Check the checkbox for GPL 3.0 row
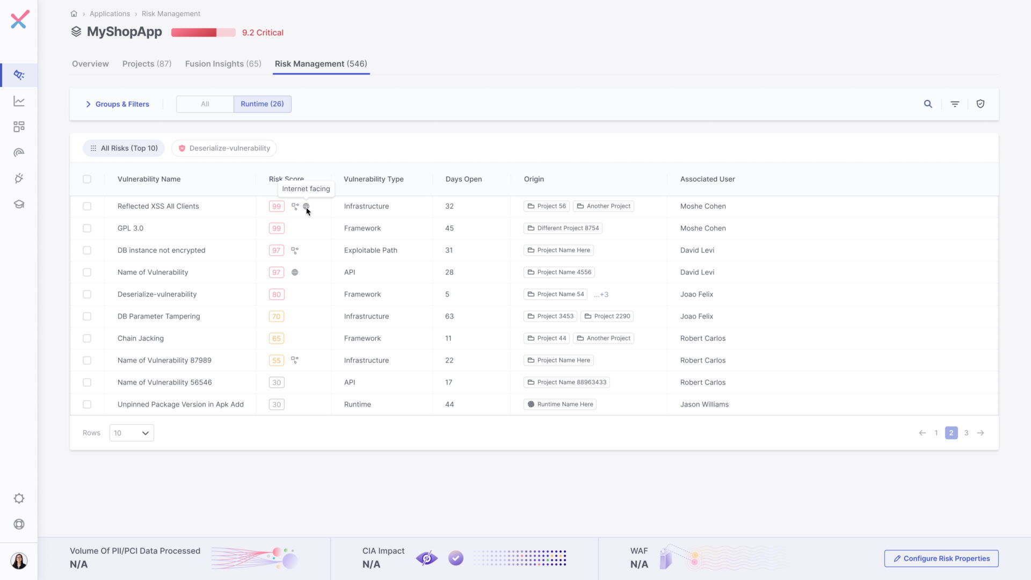The image size is (1031, 580). [87, 228]
